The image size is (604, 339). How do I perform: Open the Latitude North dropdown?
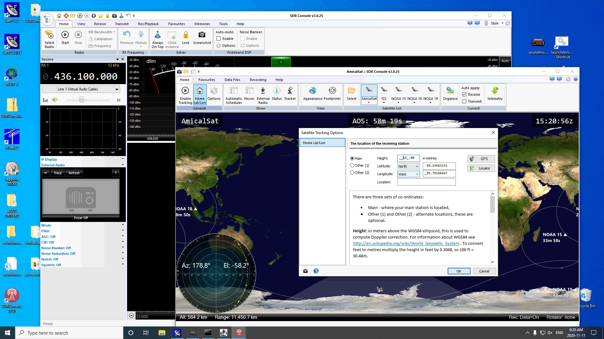pos(408,166)
